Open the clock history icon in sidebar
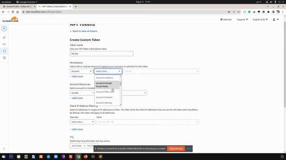Screen dimensions: 286x160 [4, 58]
